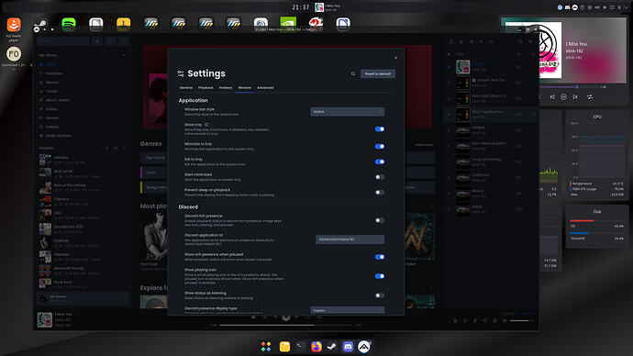Viewport: 633px width, 356px height.
Task: Expand the system tray arrow in top panel
Action: click(x=627, y=7)
